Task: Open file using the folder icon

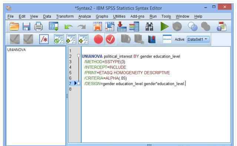Action: point(14,27)
